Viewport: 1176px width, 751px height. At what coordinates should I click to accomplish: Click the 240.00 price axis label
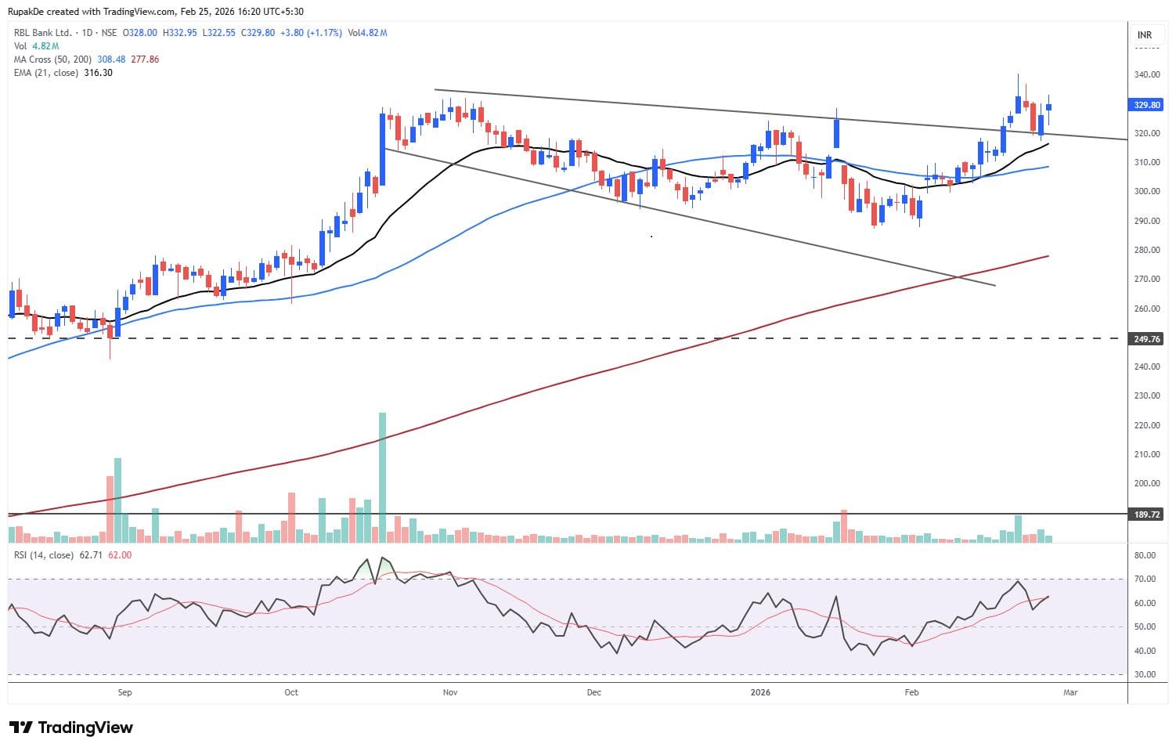tap(1147, 367)
